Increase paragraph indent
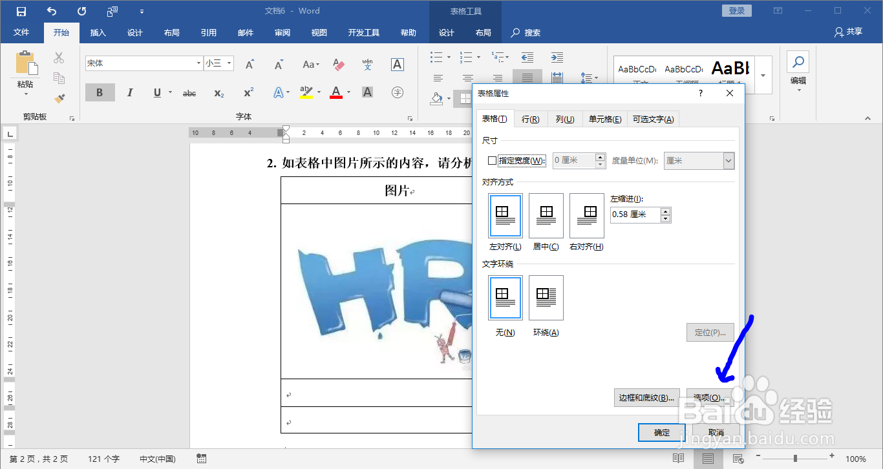 coord(557,57)
